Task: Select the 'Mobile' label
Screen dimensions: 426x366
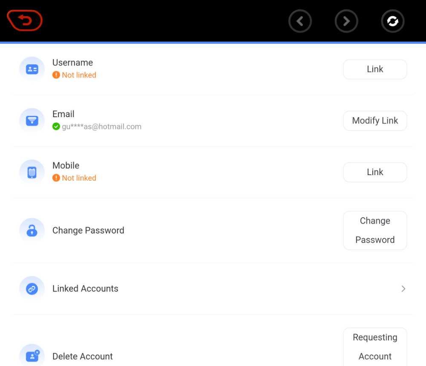Action: pyautogui.click(x=66, y=165)
